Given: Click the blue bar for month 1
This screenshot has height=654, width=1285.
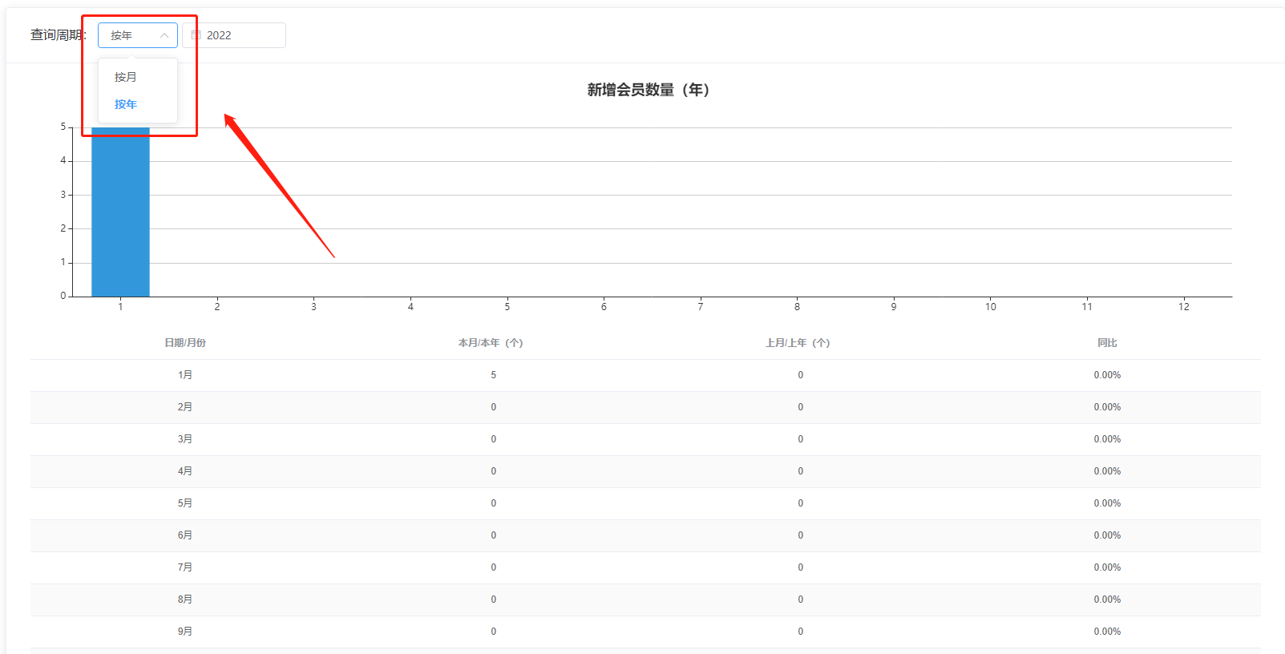Looking at the screenshot, I should (120, 212).
